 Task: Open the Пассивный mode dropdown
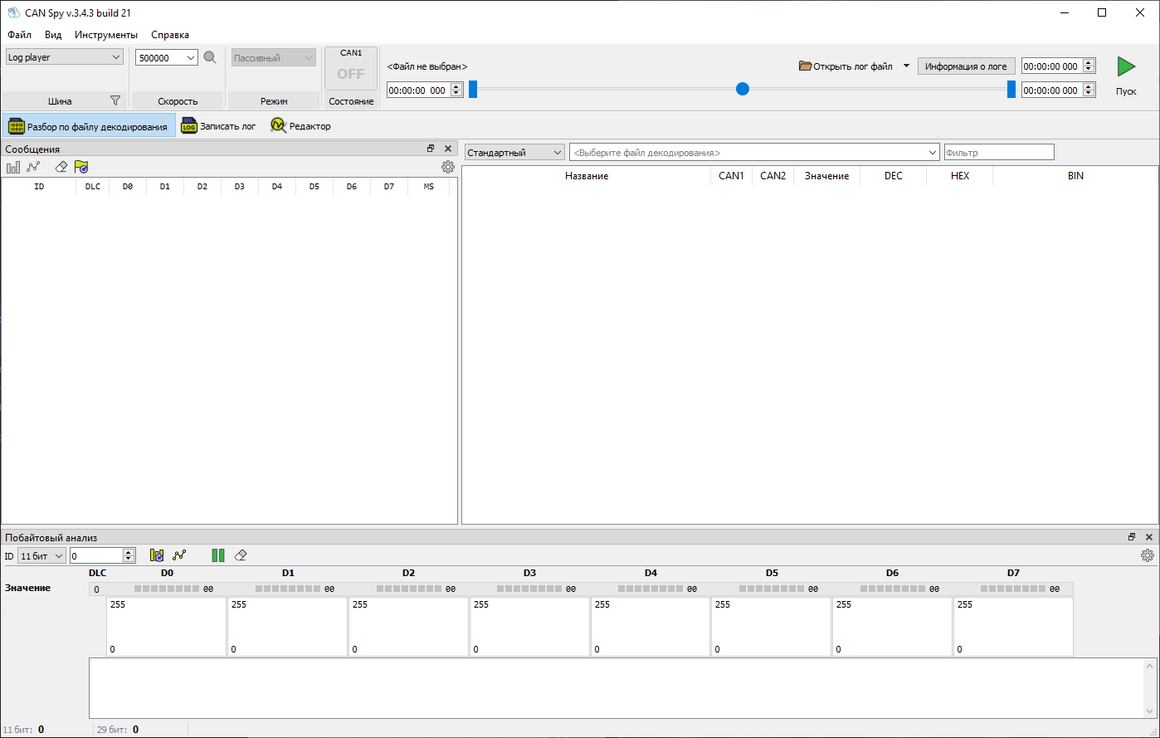[274, 57]
